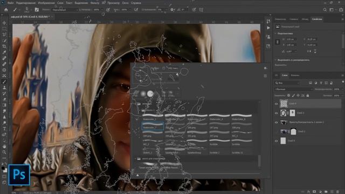Click flip horizontal button in Properties

click(309, 51)
